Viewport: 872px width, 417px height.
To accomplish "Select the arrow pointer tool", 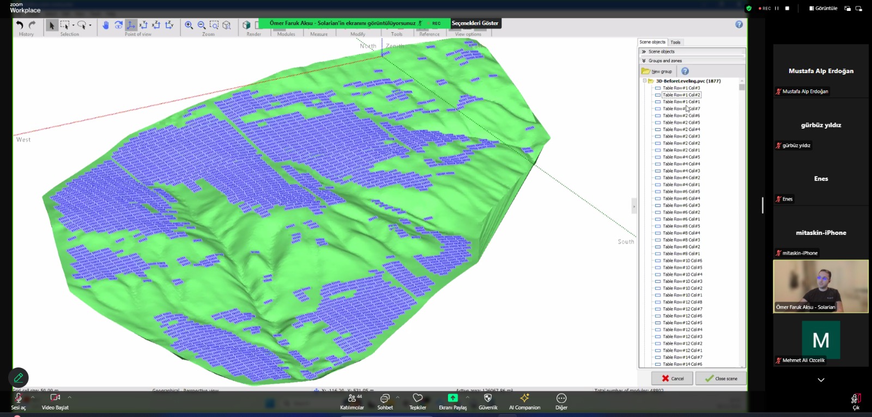I will coord(52,25).
